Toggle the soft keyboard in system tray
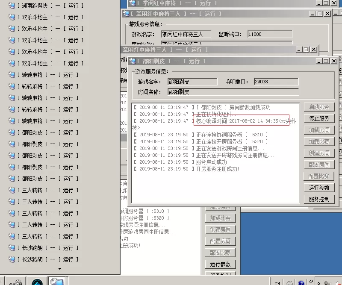The height and width of the screenshot is (285, 342). 290,283
